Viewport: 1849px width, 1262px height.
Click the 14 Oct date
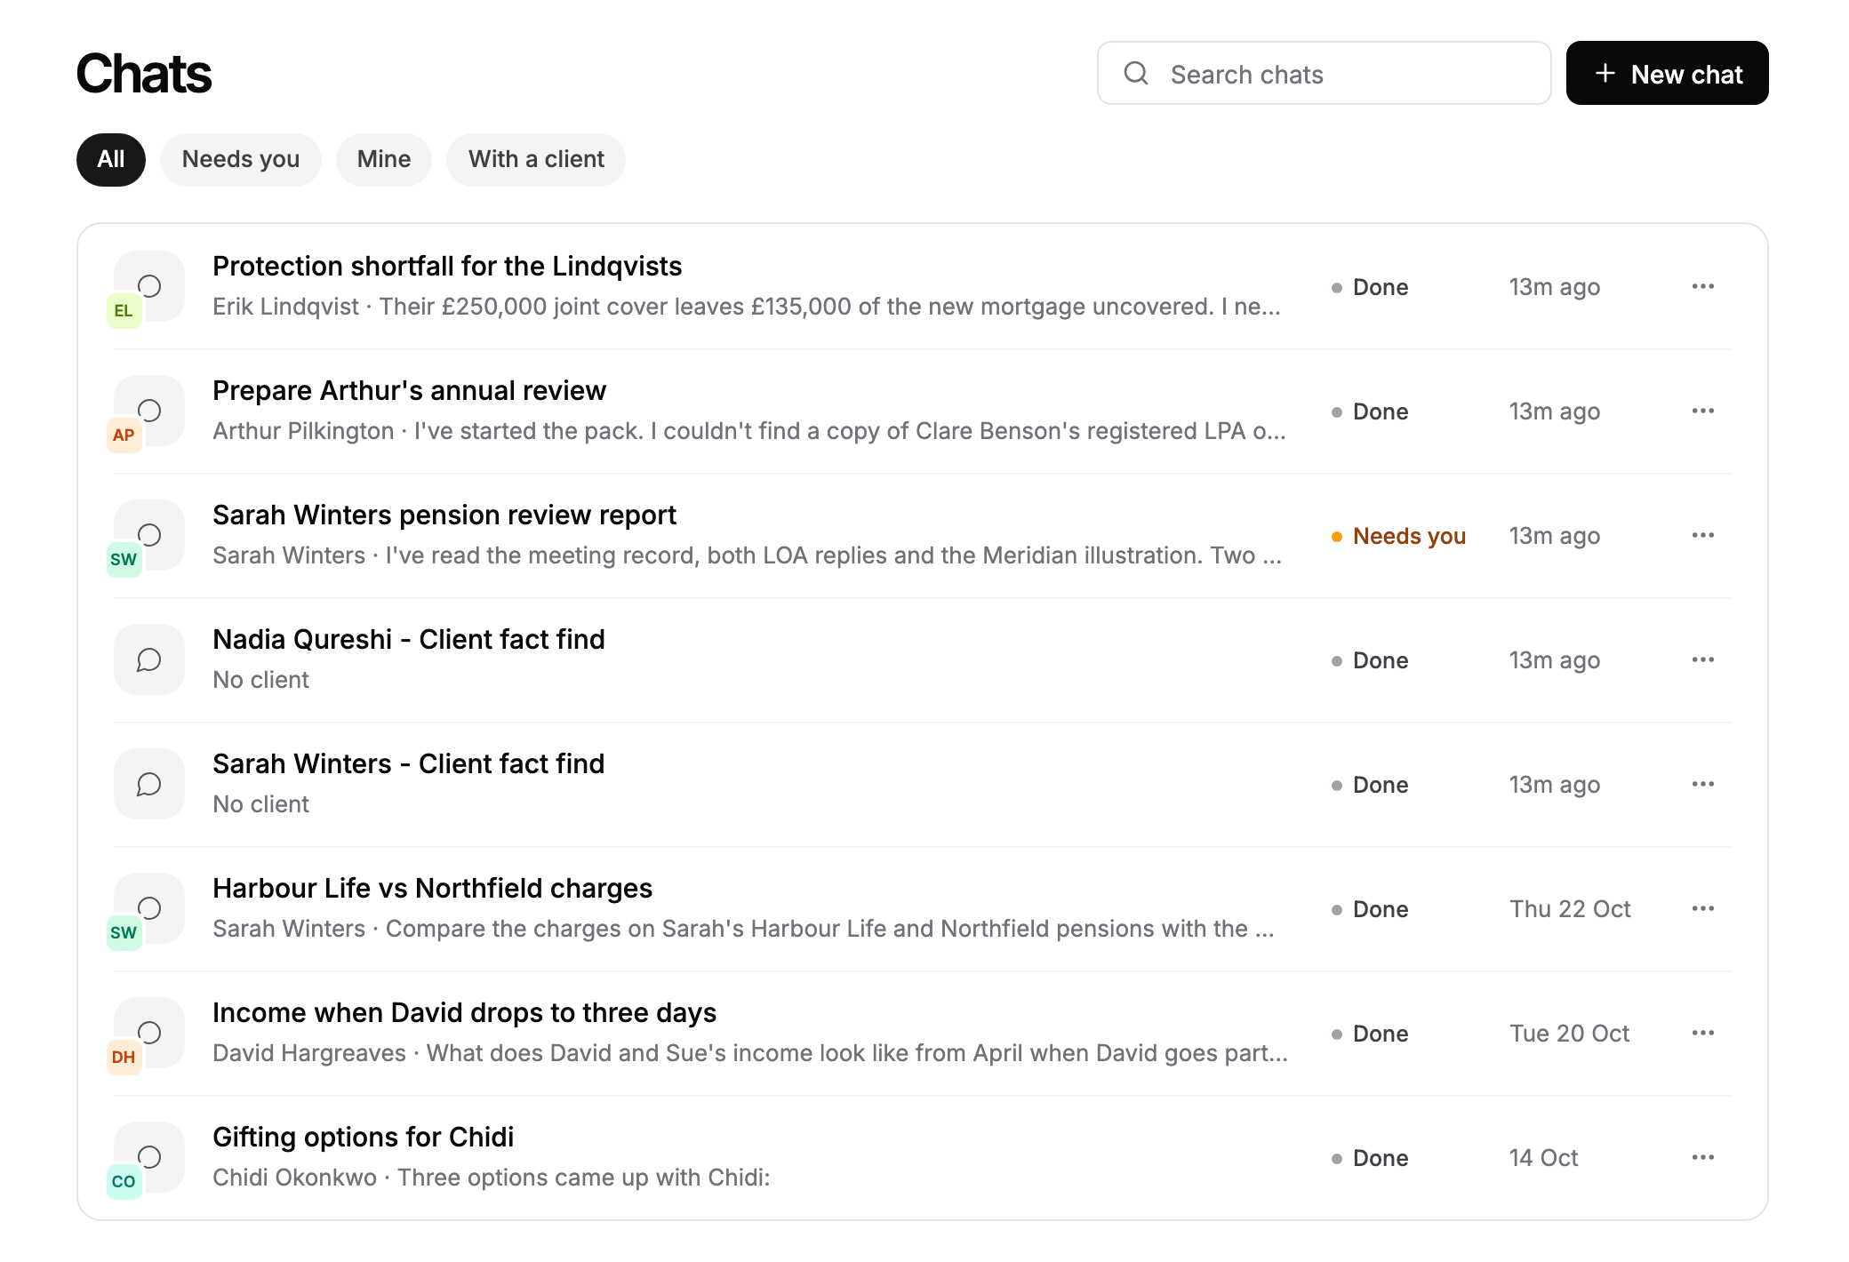1543,1158
